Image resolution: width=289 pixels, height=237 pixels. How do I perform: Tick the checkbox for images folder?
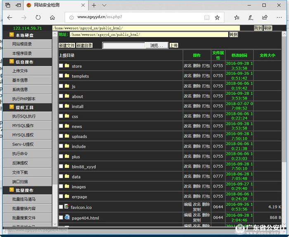tap(61, 186)
